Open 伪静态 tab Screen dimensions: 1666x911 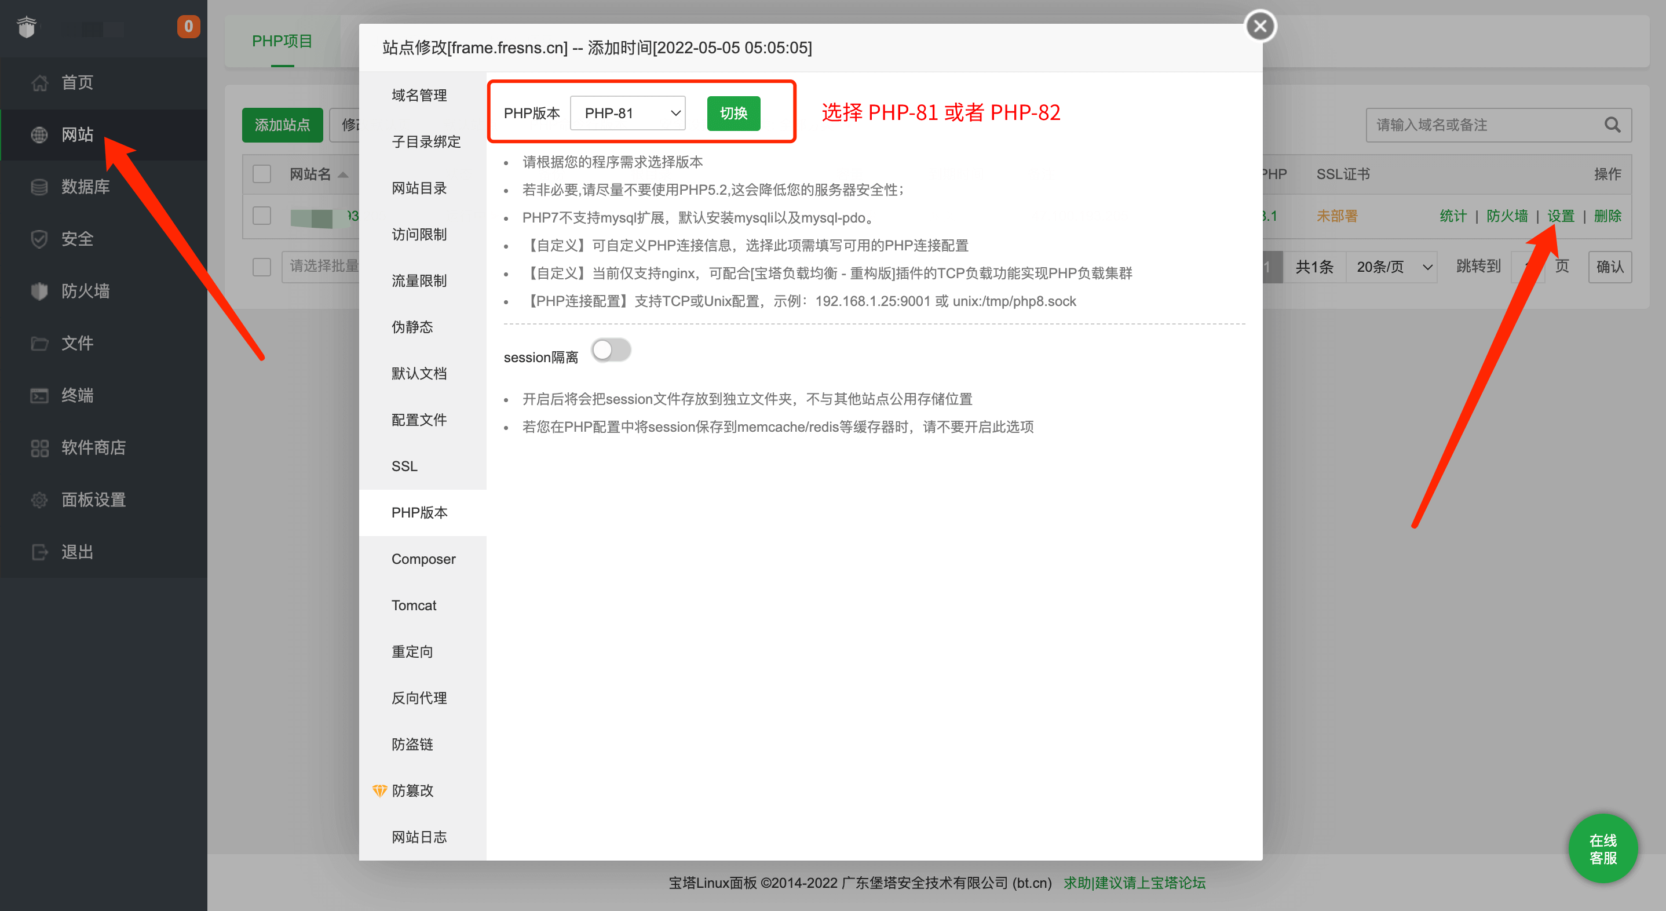(x=422, y=327)
